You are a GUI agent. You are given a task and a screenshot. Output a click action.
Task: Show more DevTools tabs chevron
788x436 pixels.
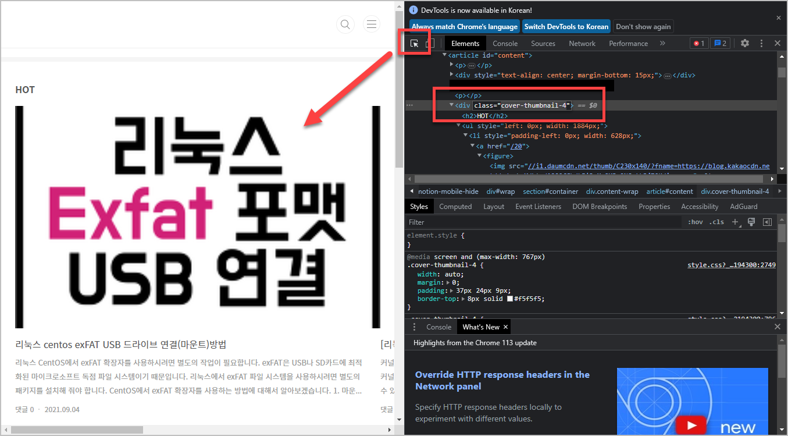click(x=662, y=43)
